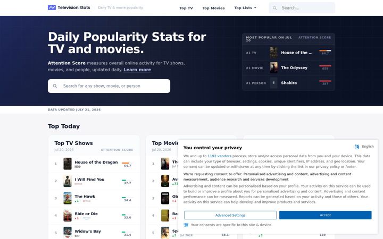Click the hero search magnifier icon
383x239 pixels.
click(55, 86)
